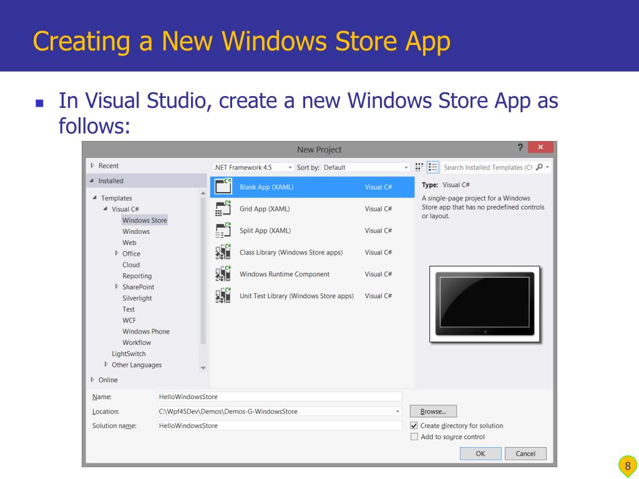This screenshot has height=479, width=639.
Task: Select Windows Runtime Component template icon
Action: 223,274
